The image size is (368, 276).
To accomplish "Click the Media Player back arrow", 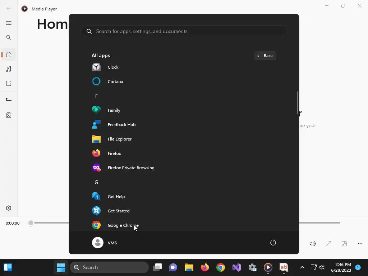I will coord(9,9).
